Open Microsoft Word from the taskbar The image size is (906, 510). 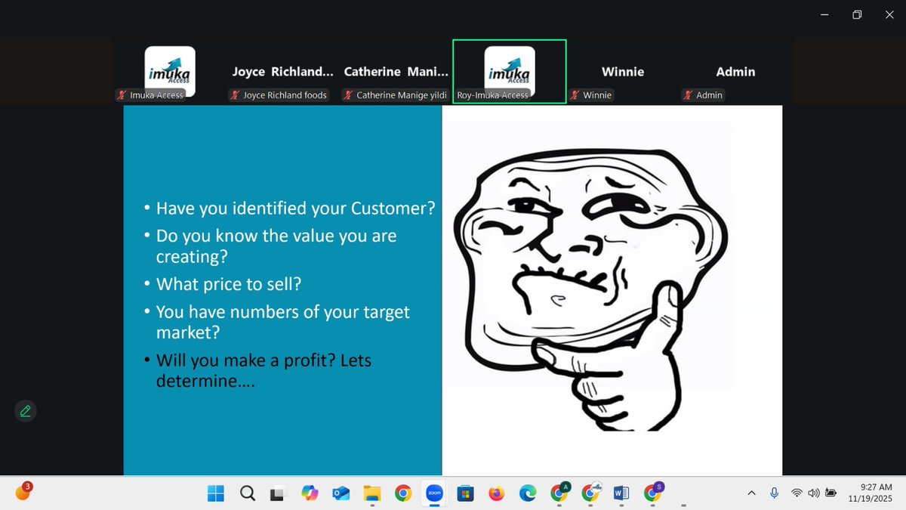pyautogui.click(x=621, y=493)
